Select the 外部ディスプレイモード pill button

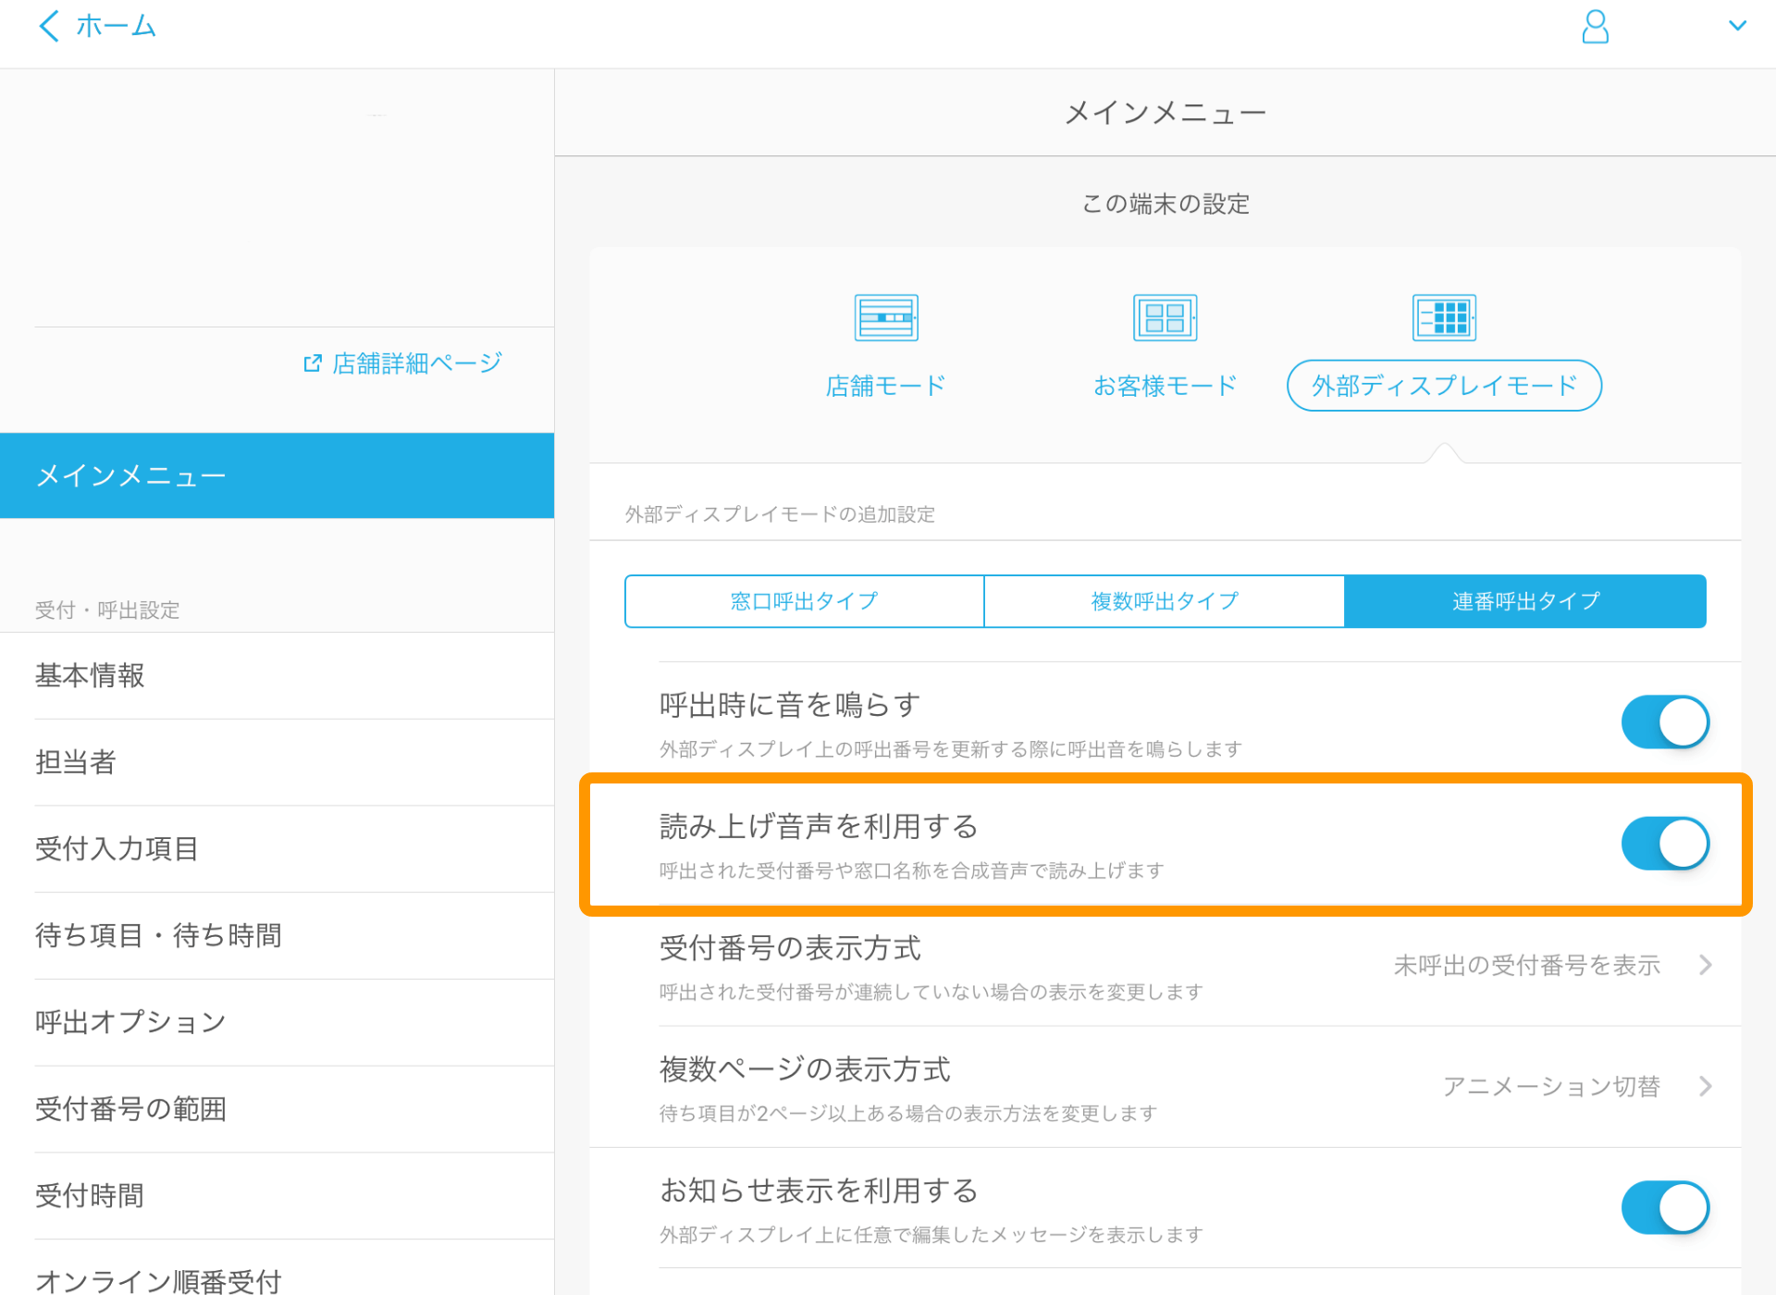point(1444,386)
